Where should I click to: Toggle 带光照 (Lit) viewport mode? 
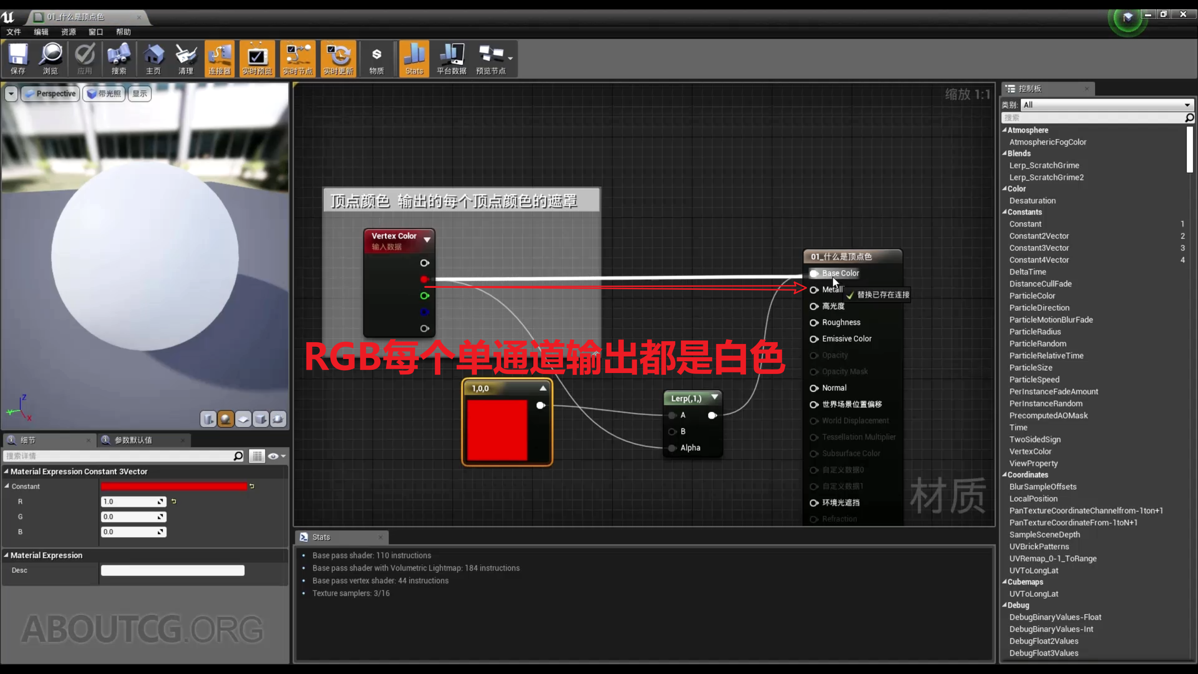(103, 94)
